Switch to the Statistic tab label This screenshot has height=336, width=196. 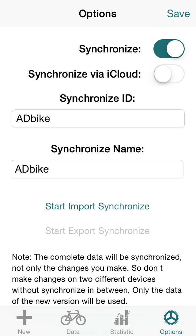click(122, 332)
